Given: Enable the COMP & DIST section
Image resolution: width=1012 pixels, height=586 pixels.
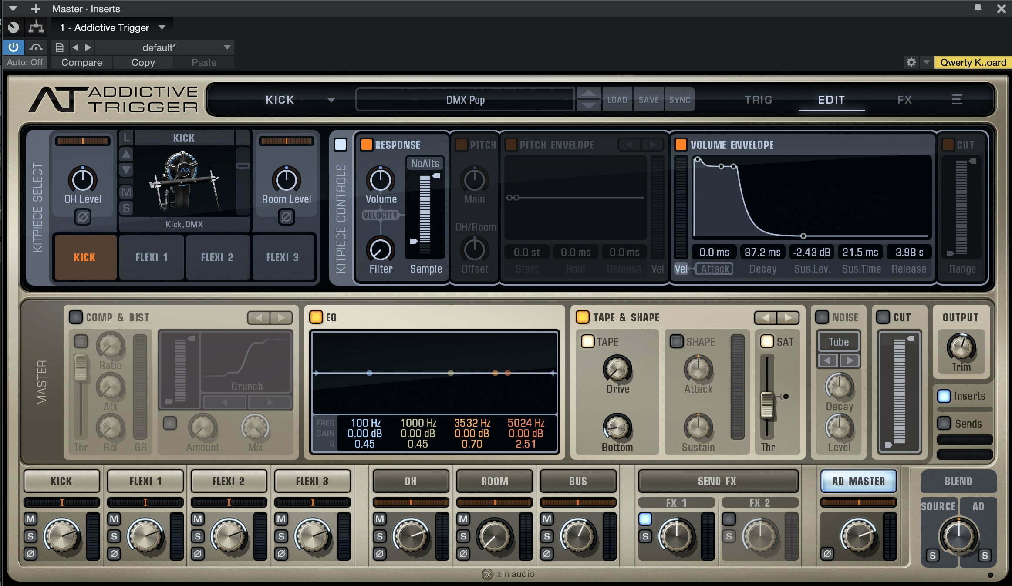Looking at the screenshot, I should [x=76, y=317].
